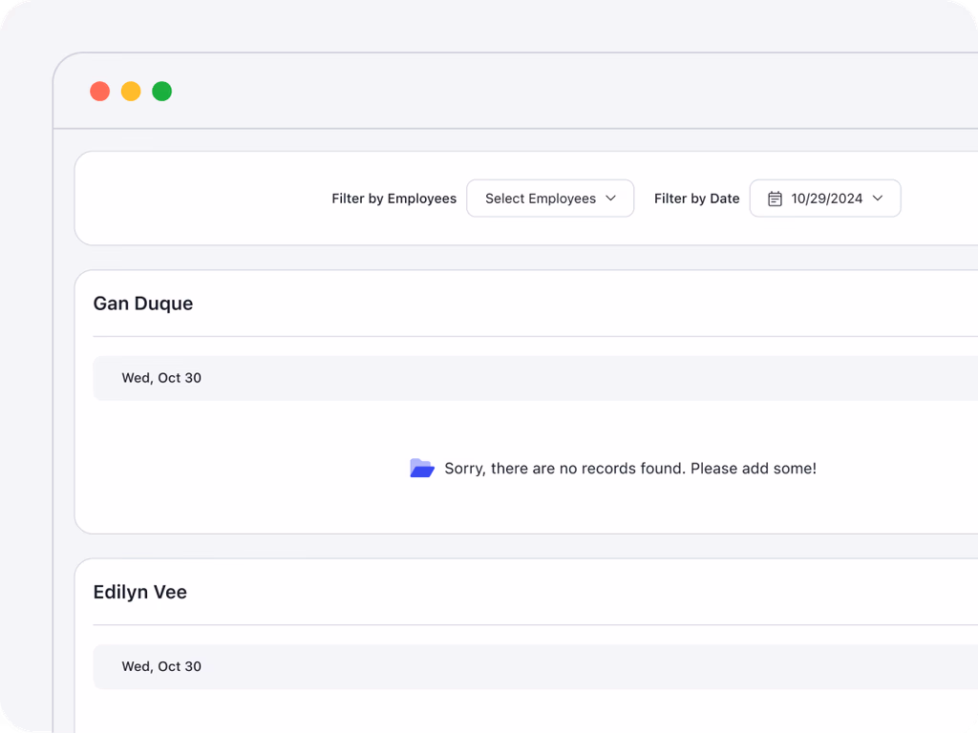Click the 10/29/2024 date text
The width and height of the screenshot is (978, 733).
(x=826, y=199)
